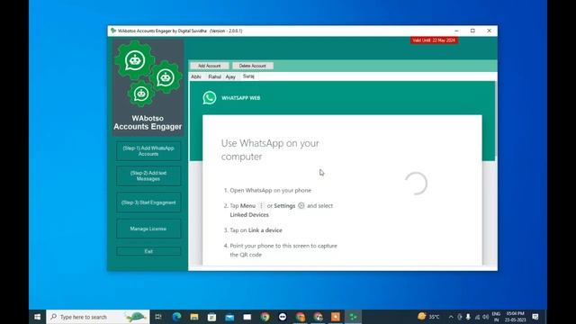Click the WAbotso green taskbar icon

[353, 317]
